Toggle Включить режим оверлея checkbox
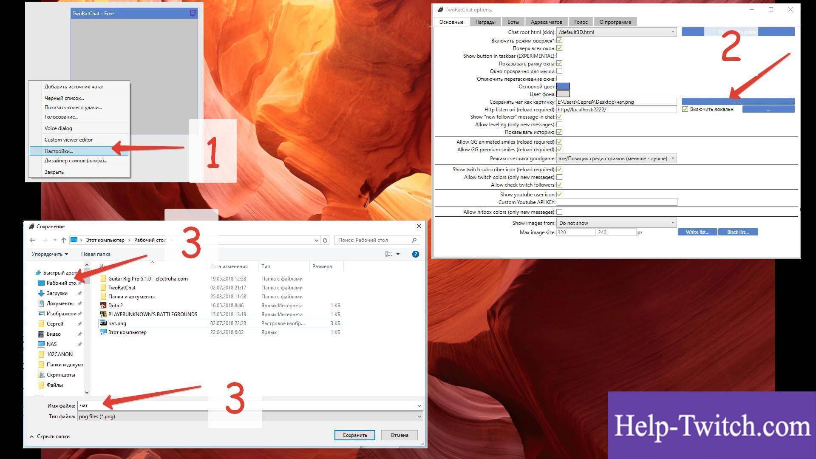This screenshot has width=816, height=459. click(559, 40)
